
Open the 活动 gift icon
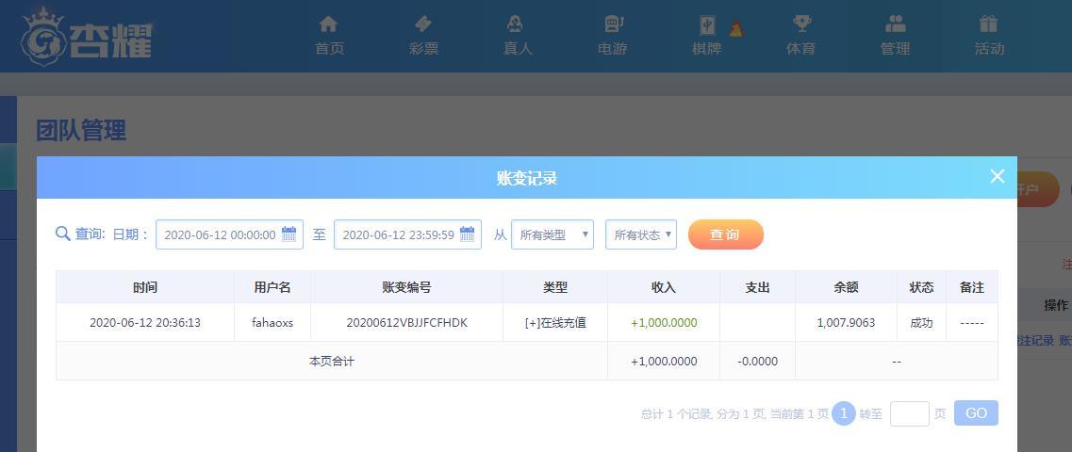coord(989,24)
